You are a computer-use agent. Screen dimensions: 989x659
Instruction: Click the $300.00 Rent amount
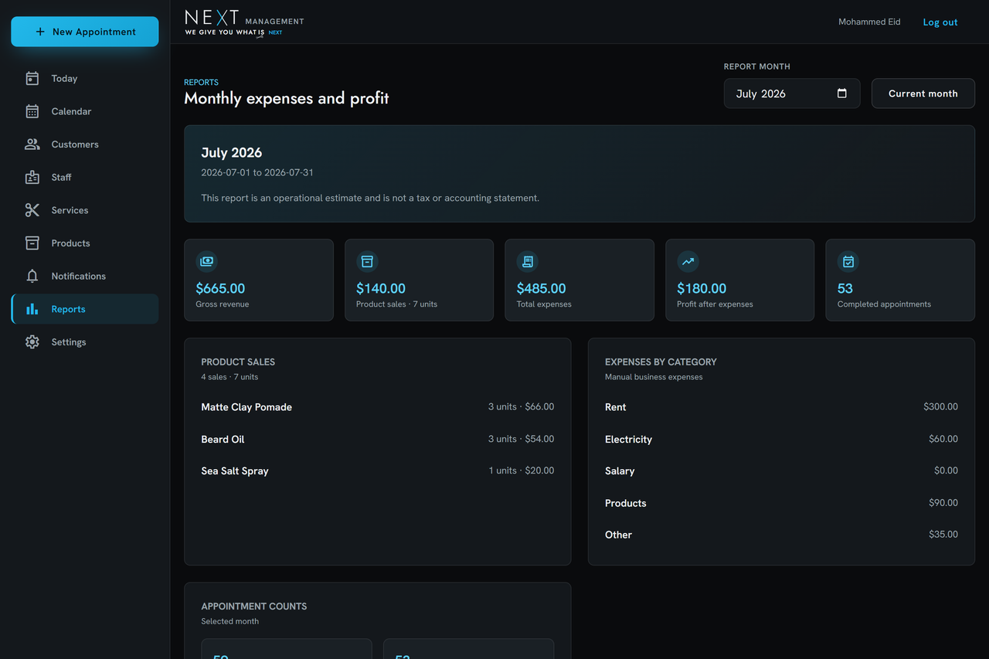(940, 406)
